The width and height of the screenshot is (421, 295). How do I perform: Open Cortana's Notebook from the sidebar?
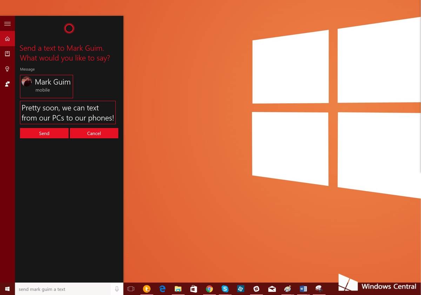7,54
